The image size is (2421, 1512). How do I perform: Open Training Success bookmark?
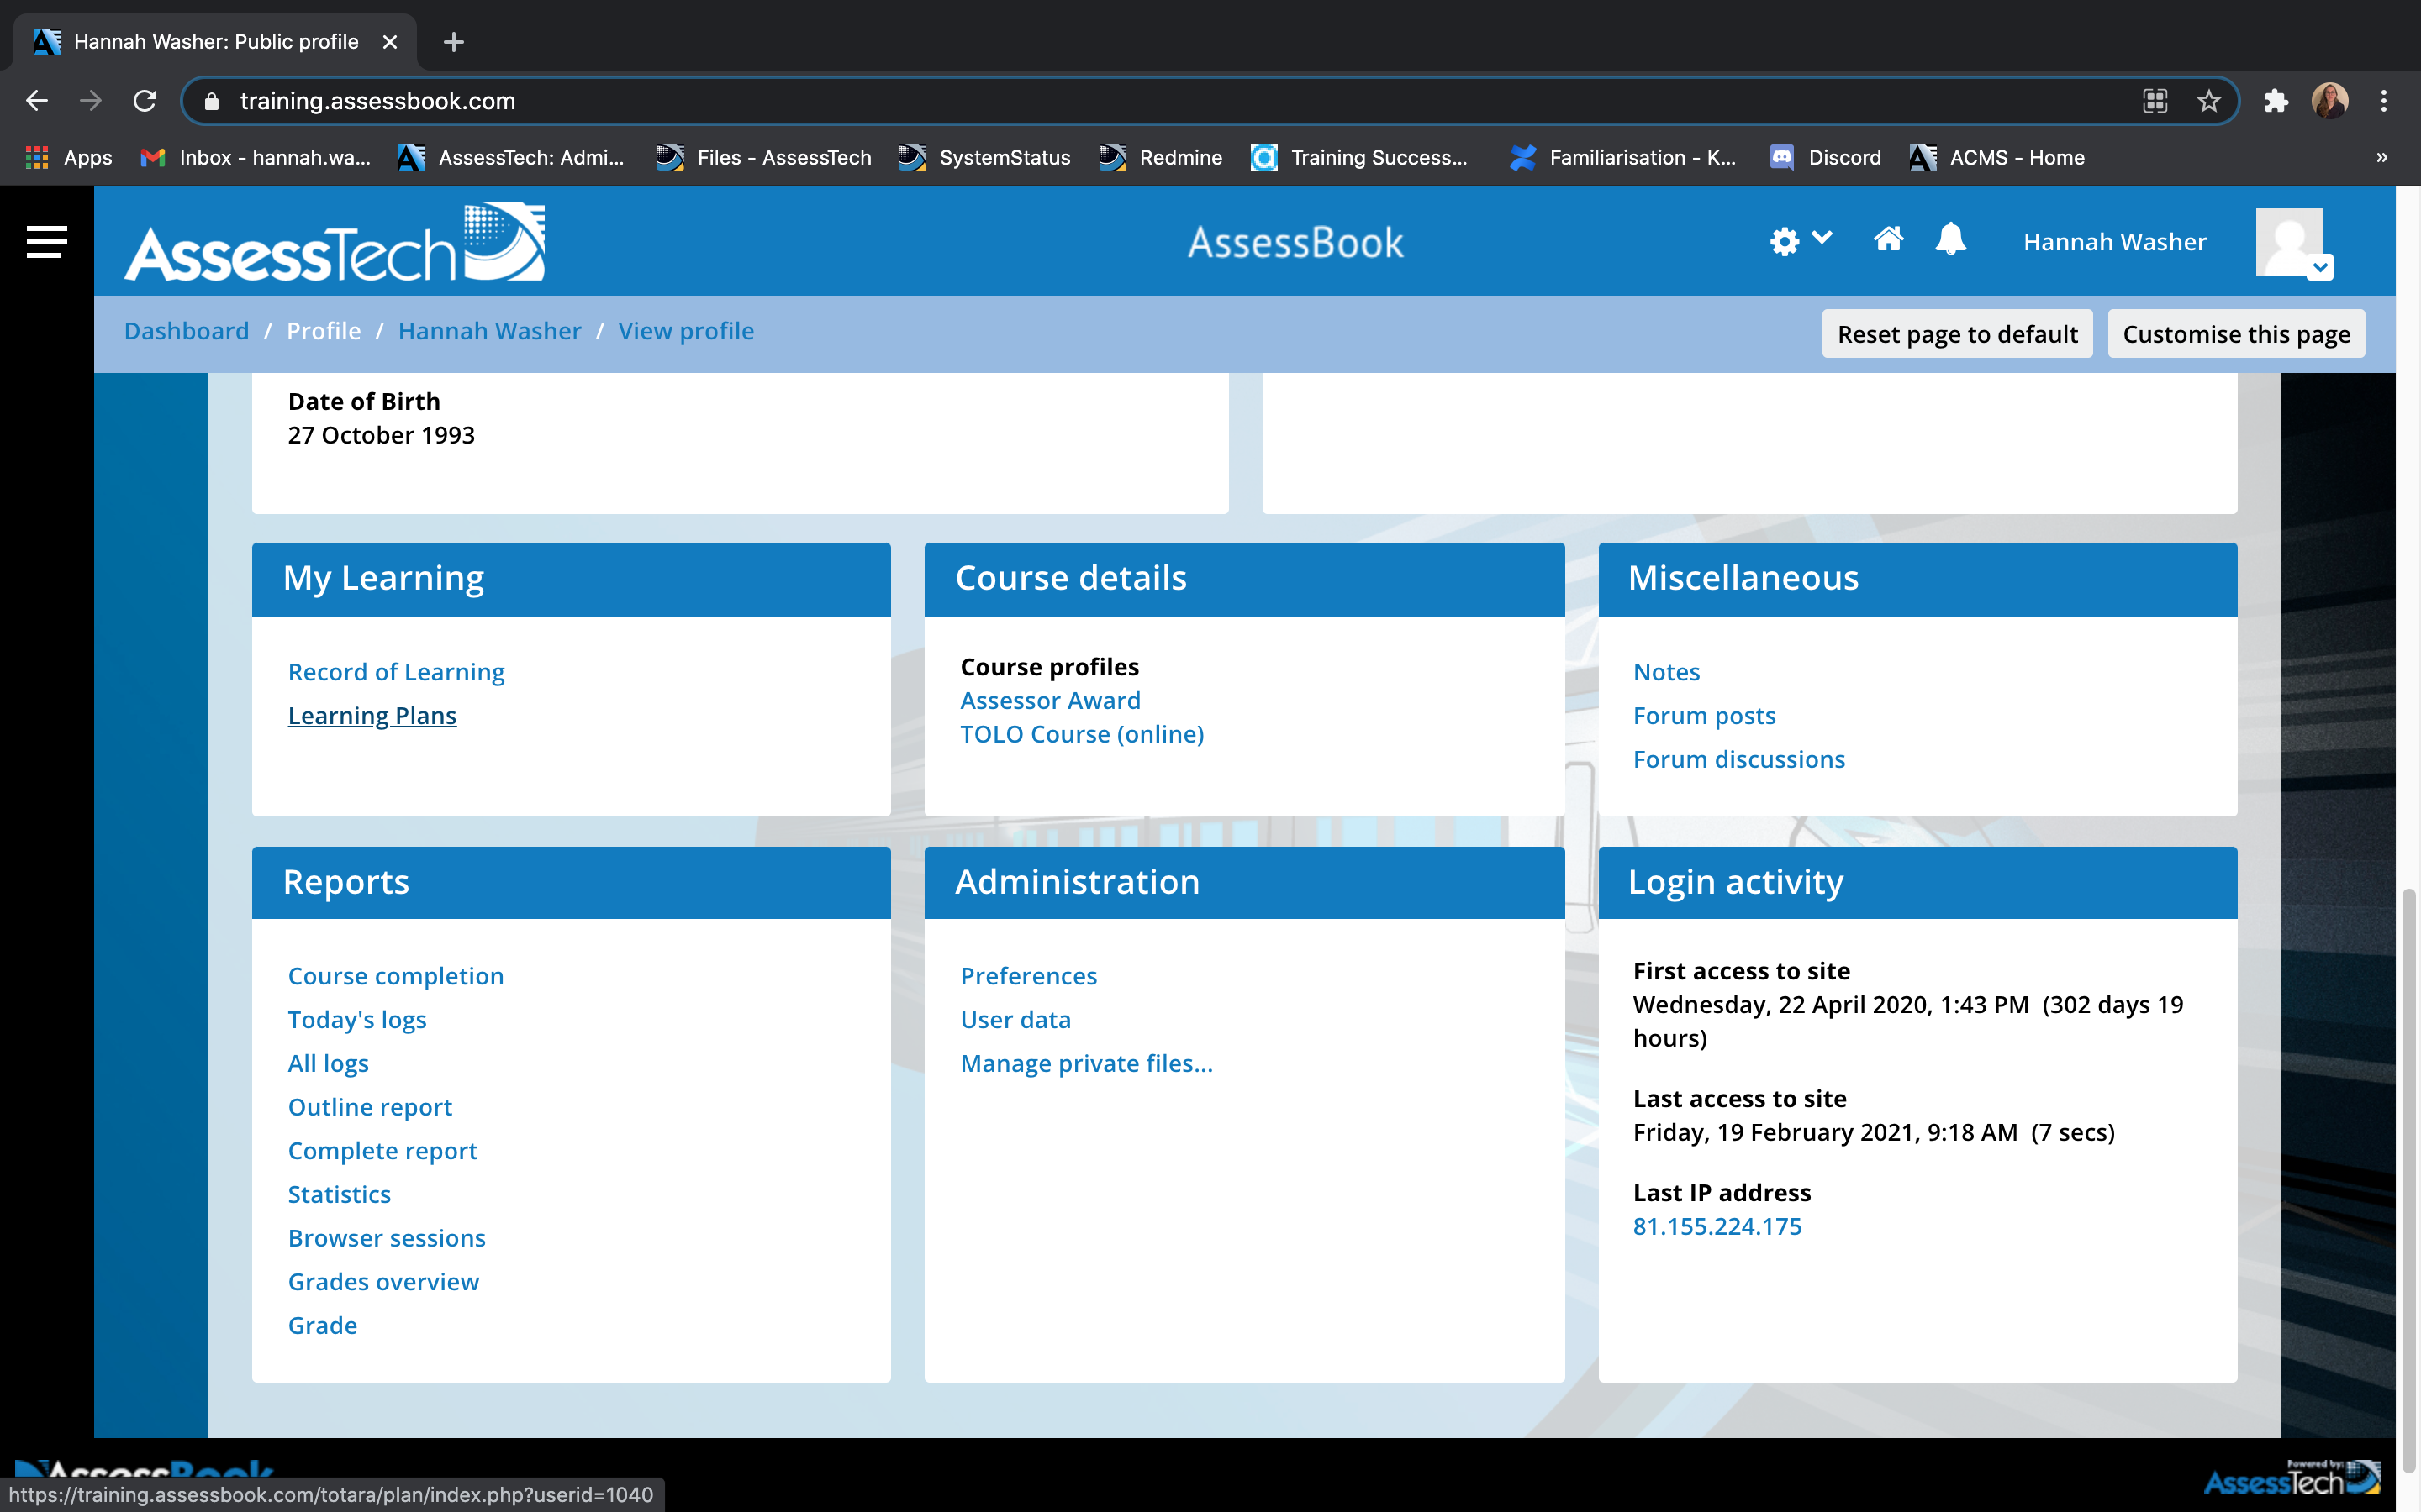1359,157
